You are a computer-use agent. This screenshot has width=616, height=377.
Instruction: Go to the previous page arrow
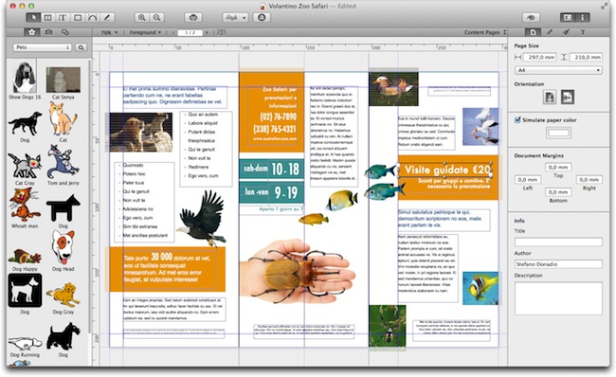click(x=172, y=32)
